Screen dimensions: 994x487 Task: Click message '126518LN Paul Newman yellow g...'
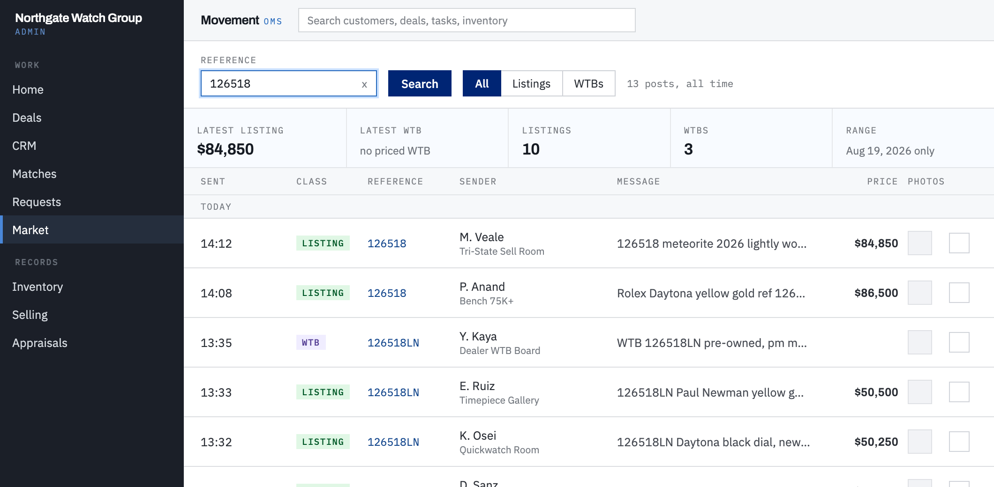(710, 392)
